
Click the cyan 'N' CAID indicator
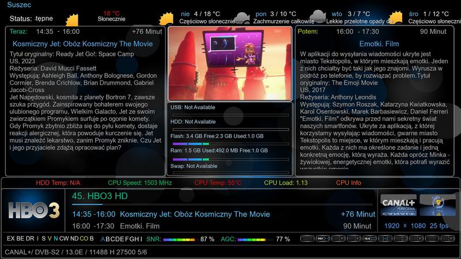coord(55,238)
